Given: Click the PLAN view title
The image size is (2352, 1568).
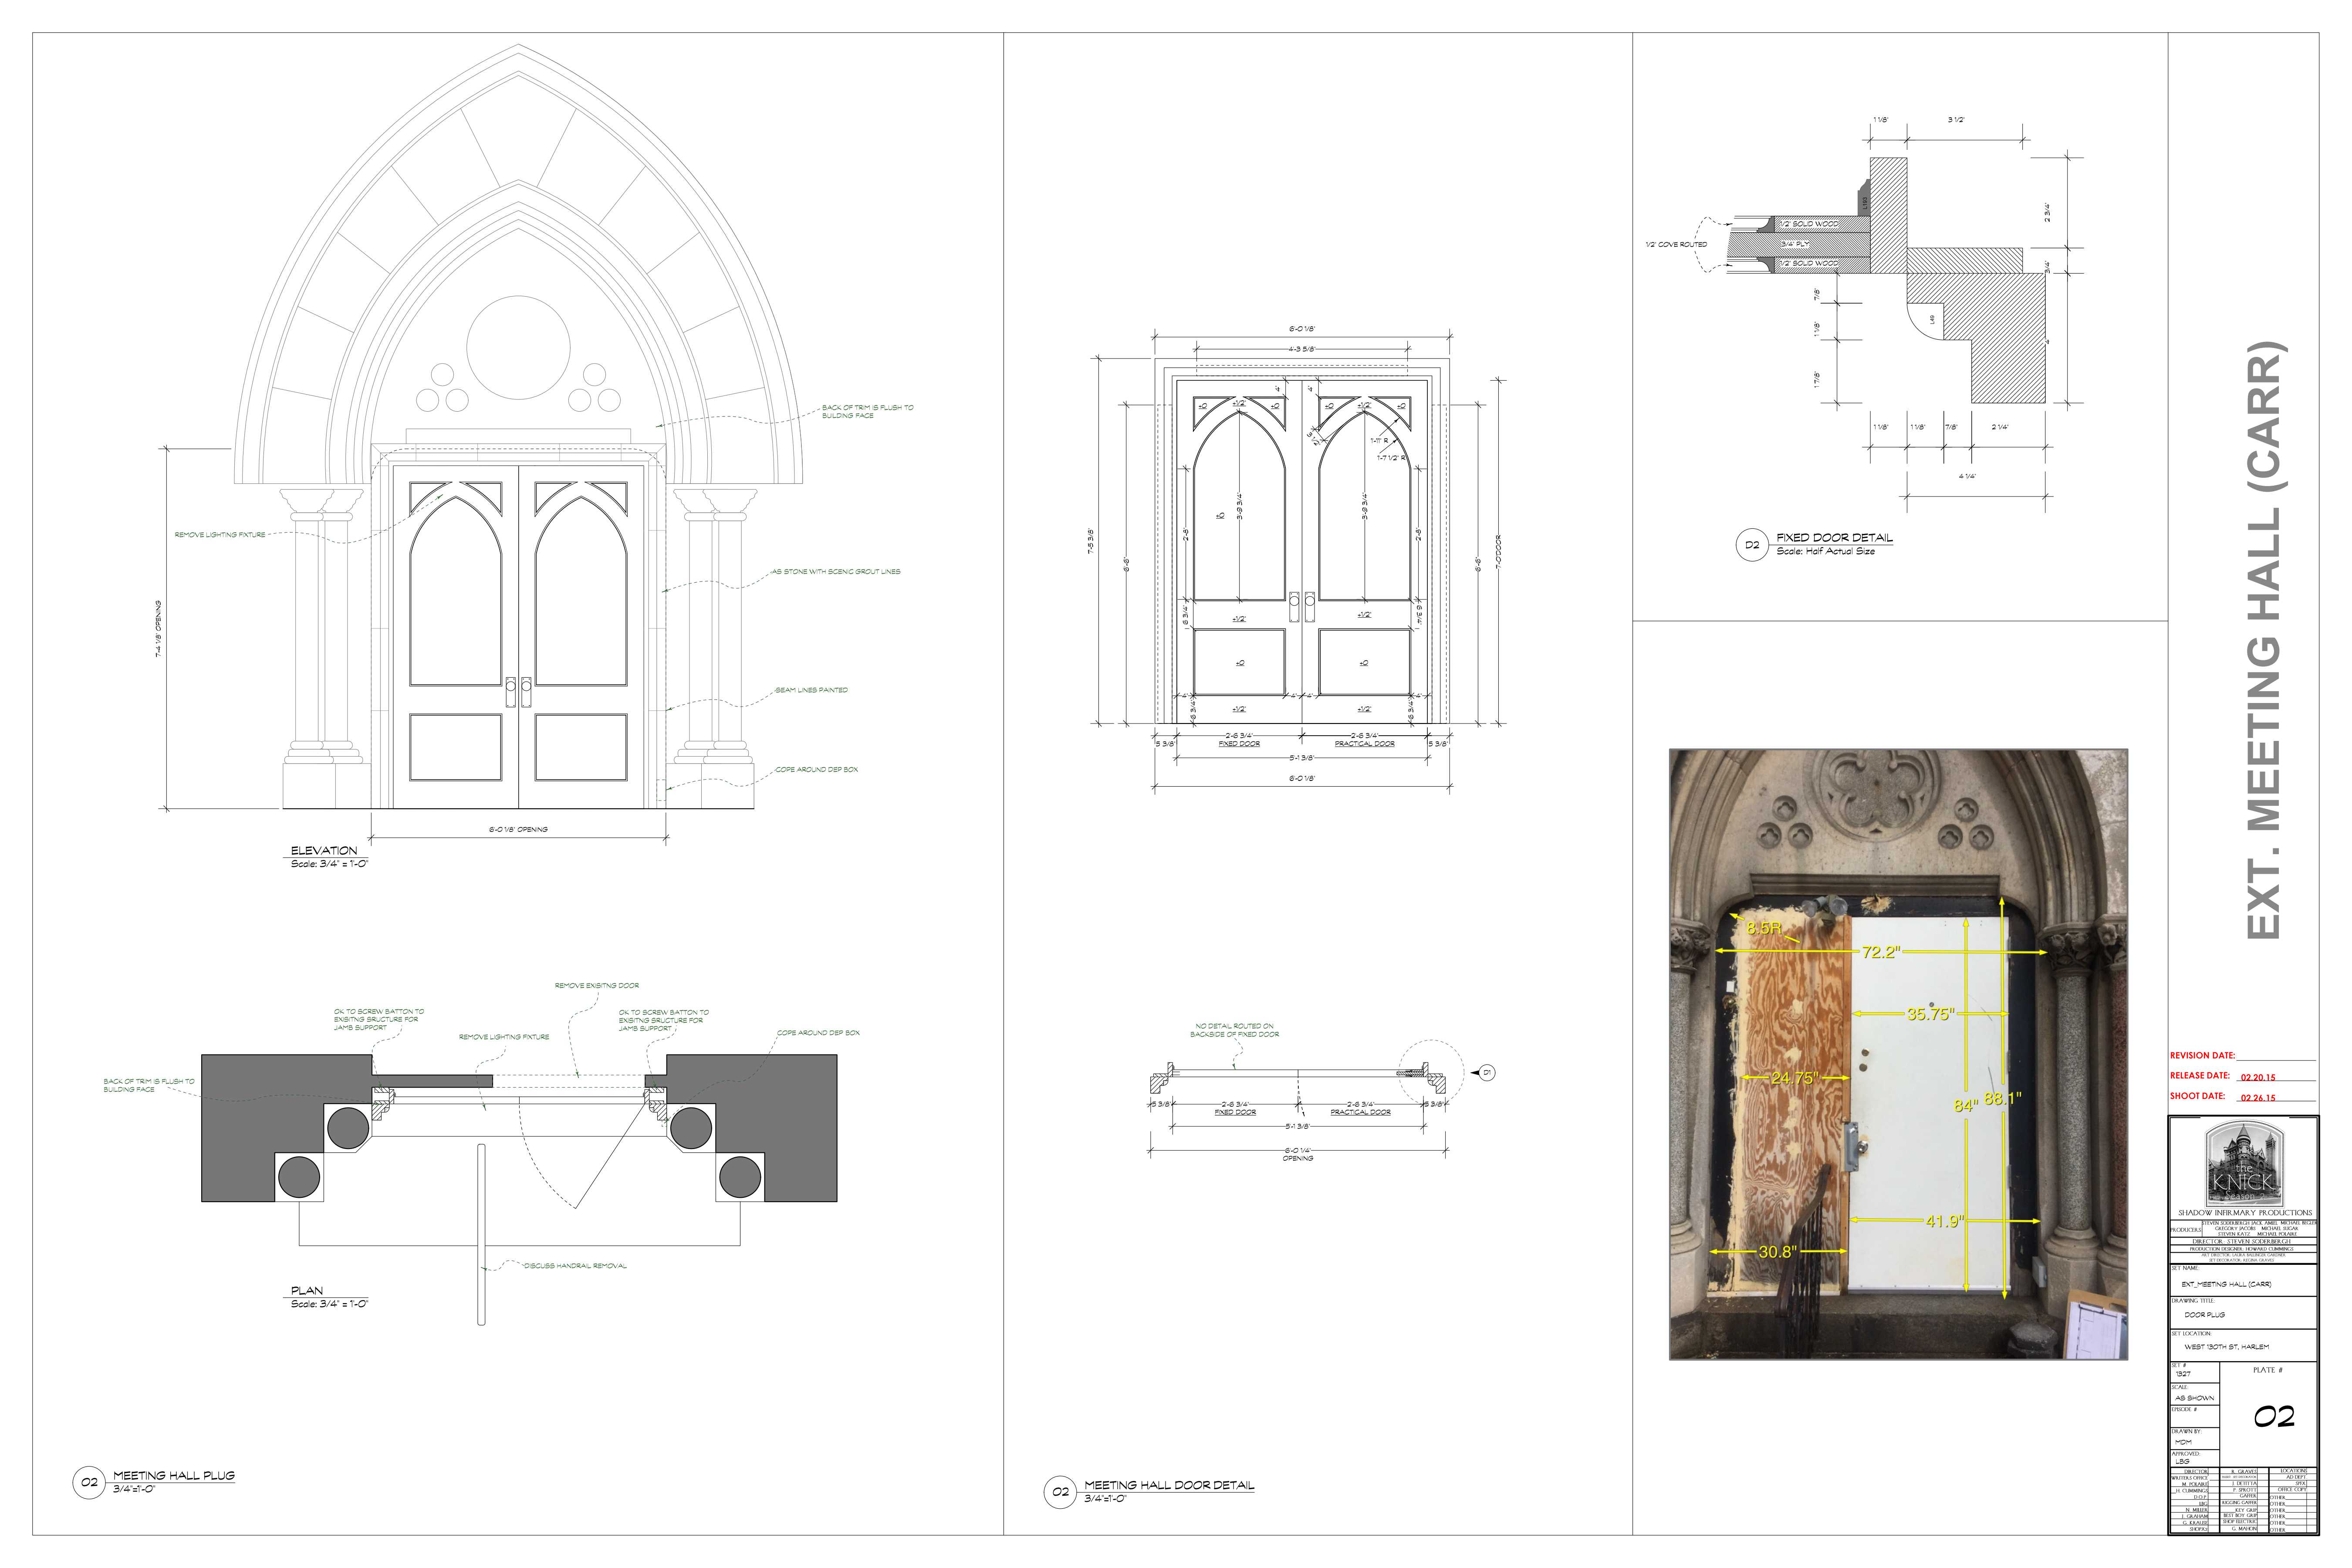Looking at the screenshot, I should click(x=307, y=1290).
